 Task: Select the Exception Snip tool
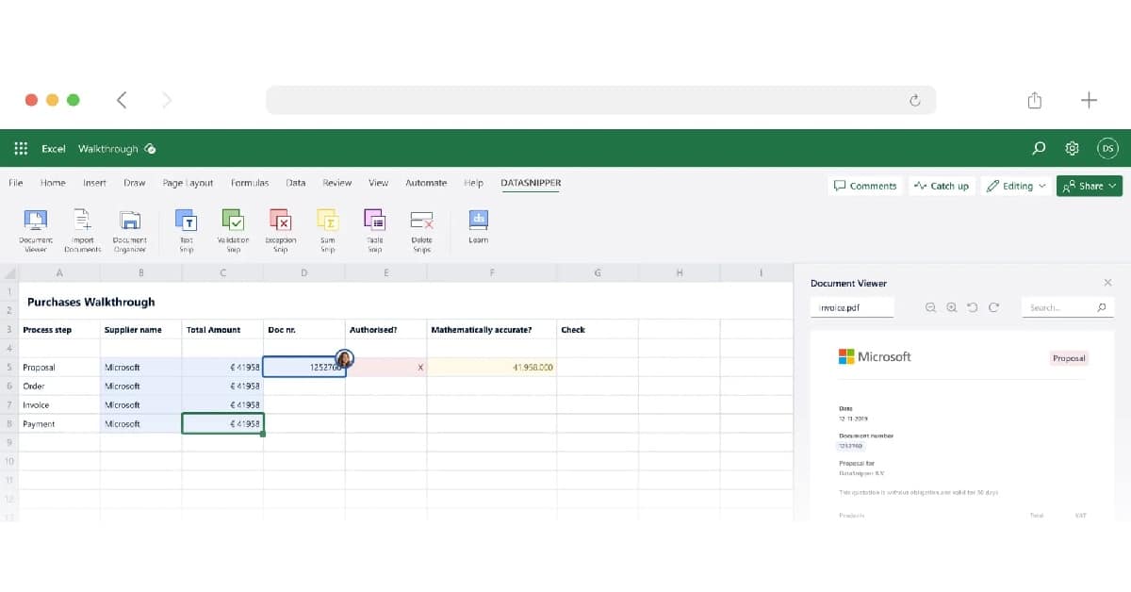pos(280,230)
